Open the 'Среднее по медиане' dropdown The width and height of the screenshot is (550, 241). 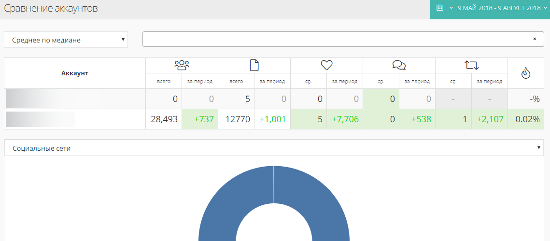(66, 40)
